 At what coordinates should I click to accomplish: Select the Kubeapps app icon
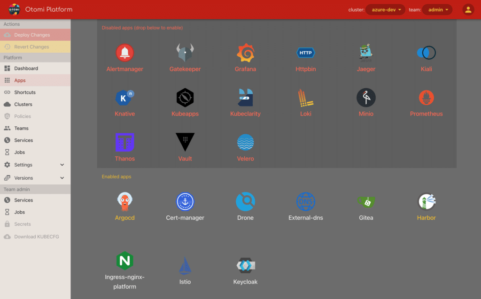coord(185,98)
